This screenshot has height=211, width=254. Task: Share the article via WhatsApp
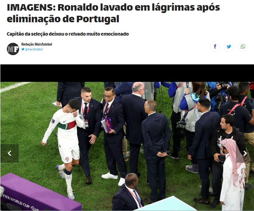point(243,47)
